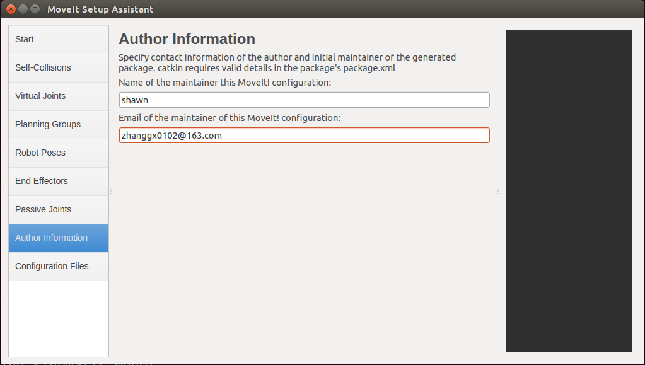
Task: Select End Effectors from sidebar
Action: 59,182
